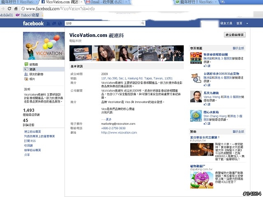The width and height of the screenshot is (263, 197).
Task: Click the search magnifier button
Action: tap(143, 23)
